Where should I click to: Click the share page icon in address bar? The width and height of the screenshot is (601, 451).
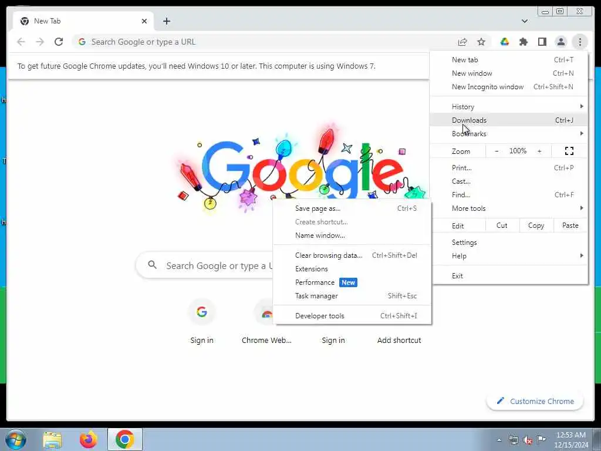pyautogui.click(x=462, y=42)
